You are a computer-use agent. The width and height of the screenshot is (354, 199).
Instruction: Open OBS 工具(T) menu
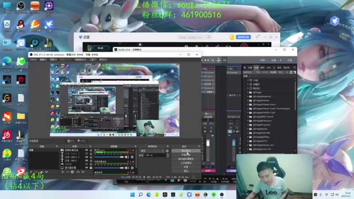point(93,60)
